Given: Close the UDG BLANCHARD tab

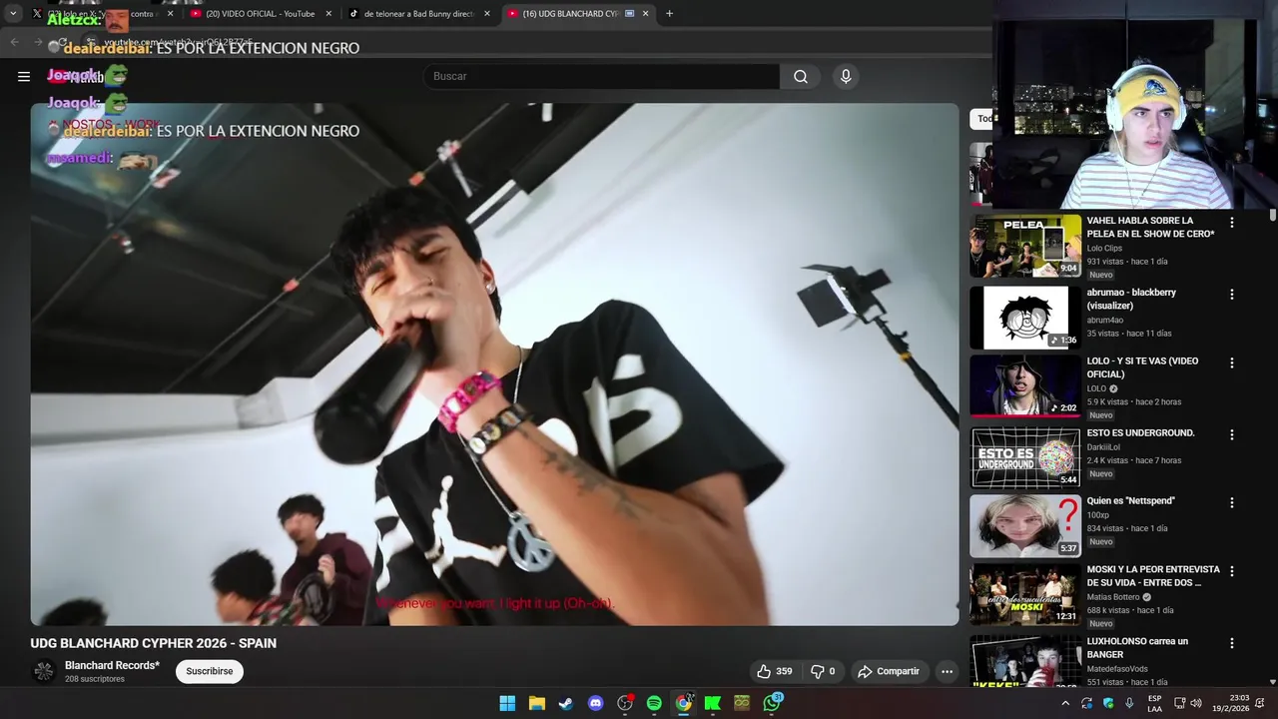Looking at the screenshot, I should coord(646,13).
